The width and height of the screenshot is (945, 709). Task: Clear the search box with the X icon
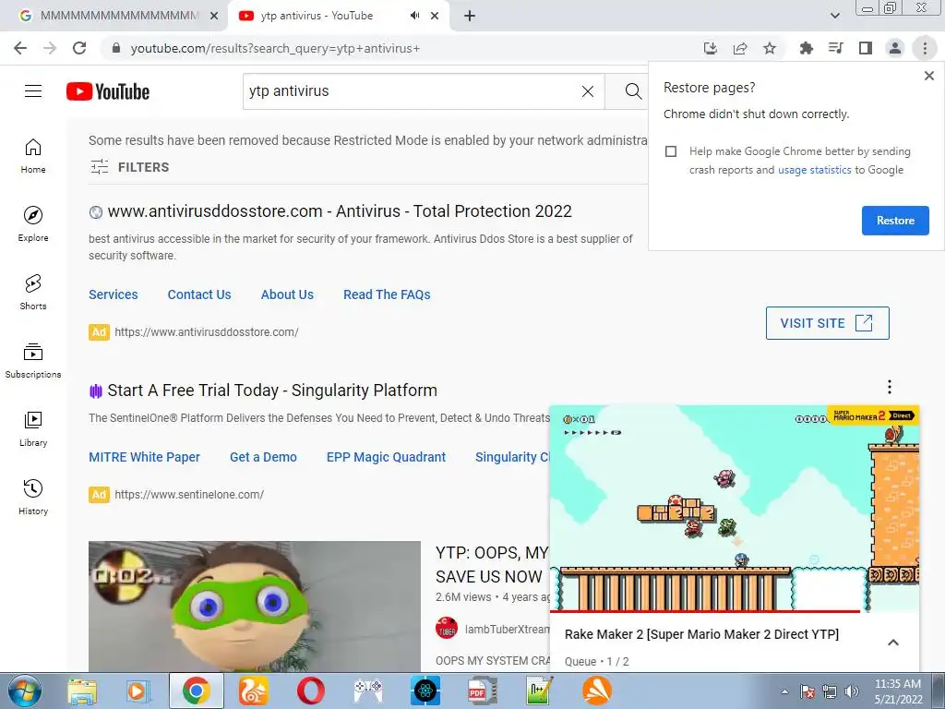click(588, 91)
